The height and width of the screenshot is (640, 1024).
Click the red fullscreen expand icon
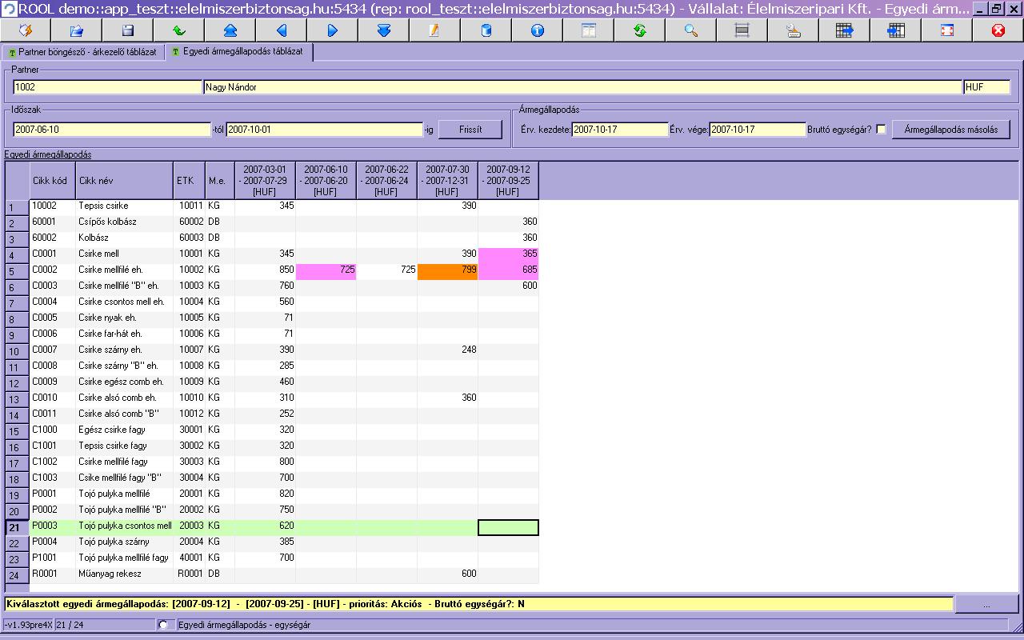coord(947,30)
